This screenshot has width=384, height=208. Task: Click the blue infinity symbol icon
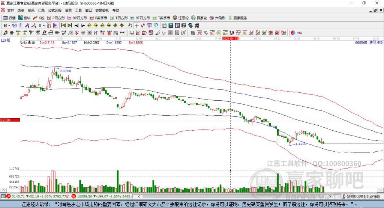[x=299, y=33]
